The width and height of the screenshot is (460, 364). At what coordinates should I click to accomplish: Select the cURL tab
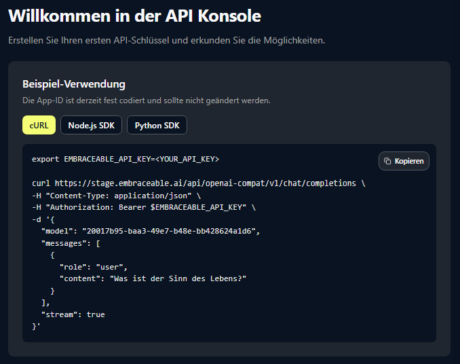point(39,125)
